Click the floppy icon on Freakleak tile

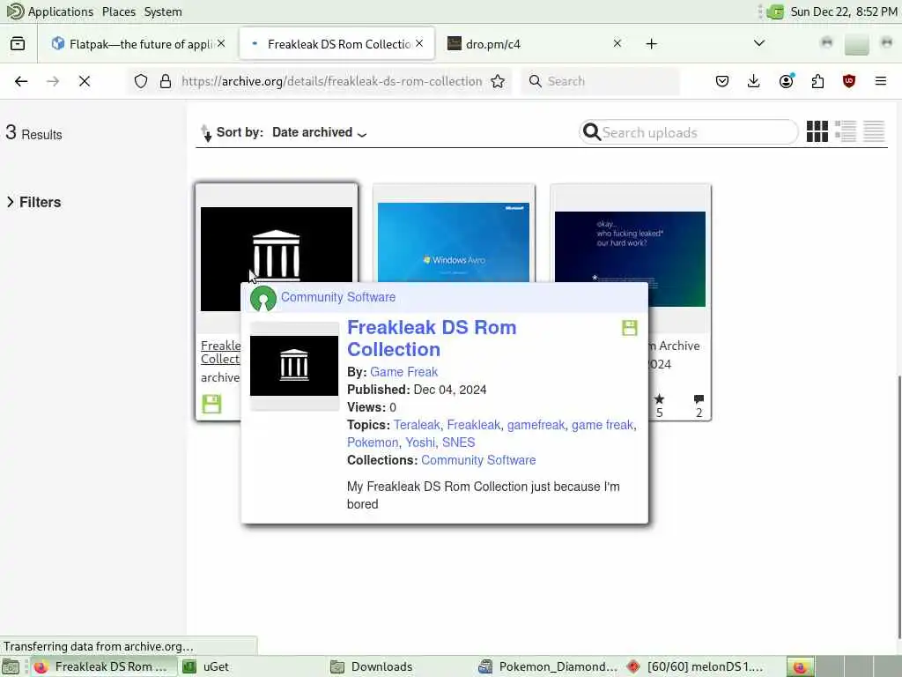211,404
